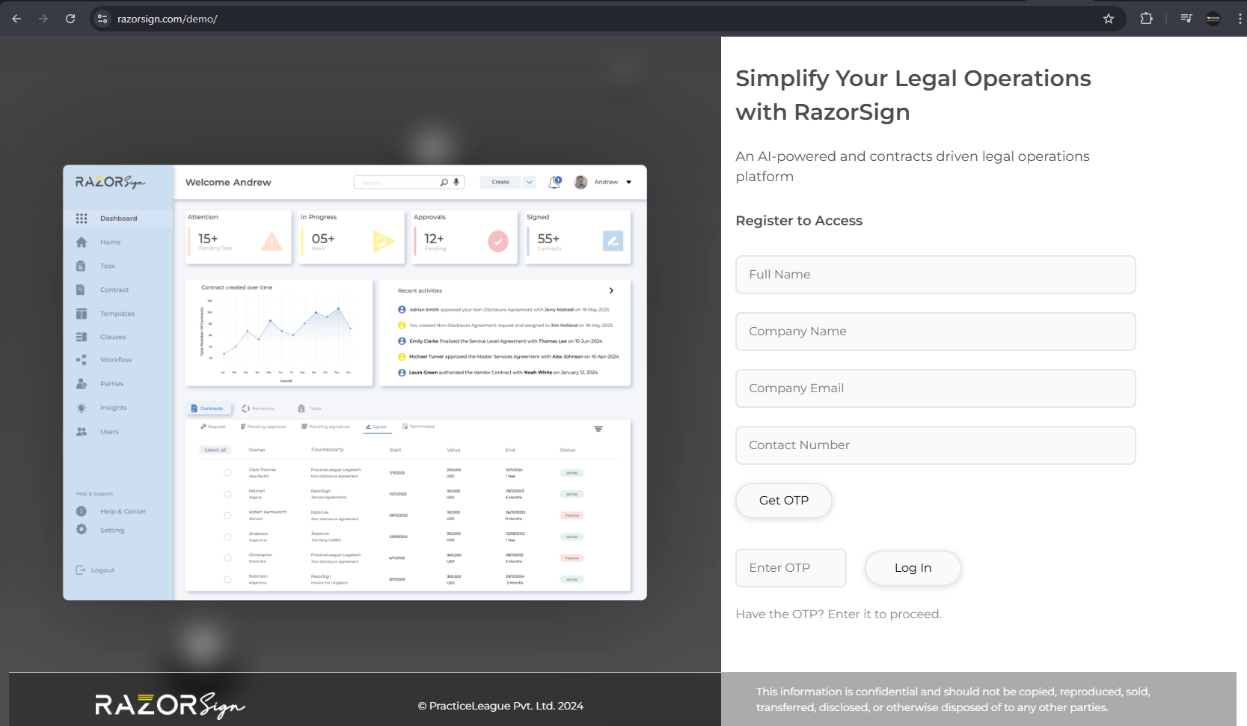Bookmark this page with the star icon
Image resolution: width=1247 pixels, height=726 pixels.
coord(1108,19)
